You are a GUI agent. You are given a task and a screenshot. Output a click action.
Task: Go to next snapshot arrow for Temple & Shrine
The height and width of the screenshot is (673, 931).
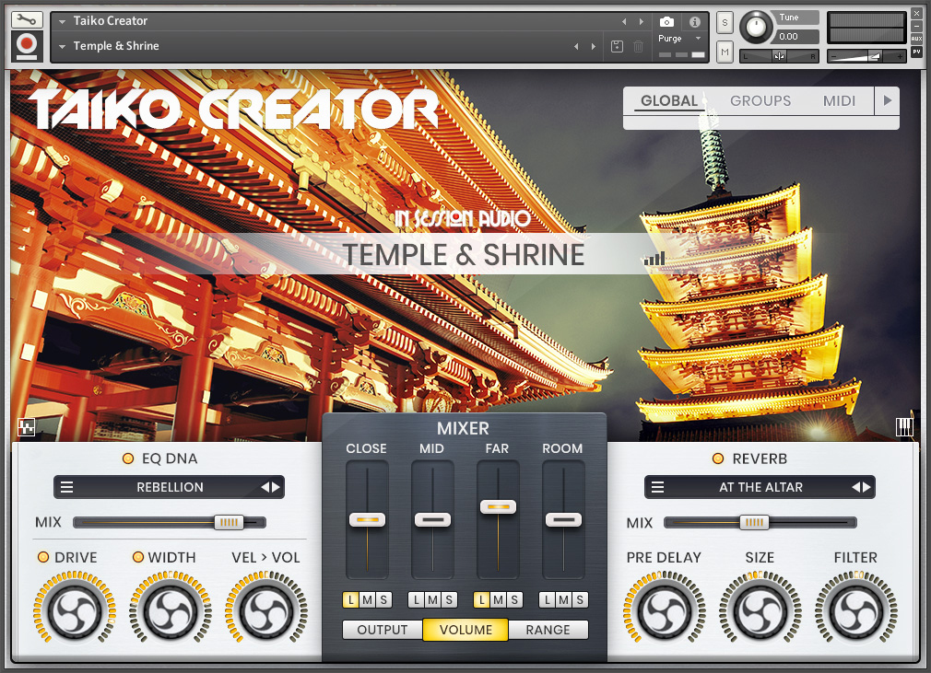pos(593,46)
